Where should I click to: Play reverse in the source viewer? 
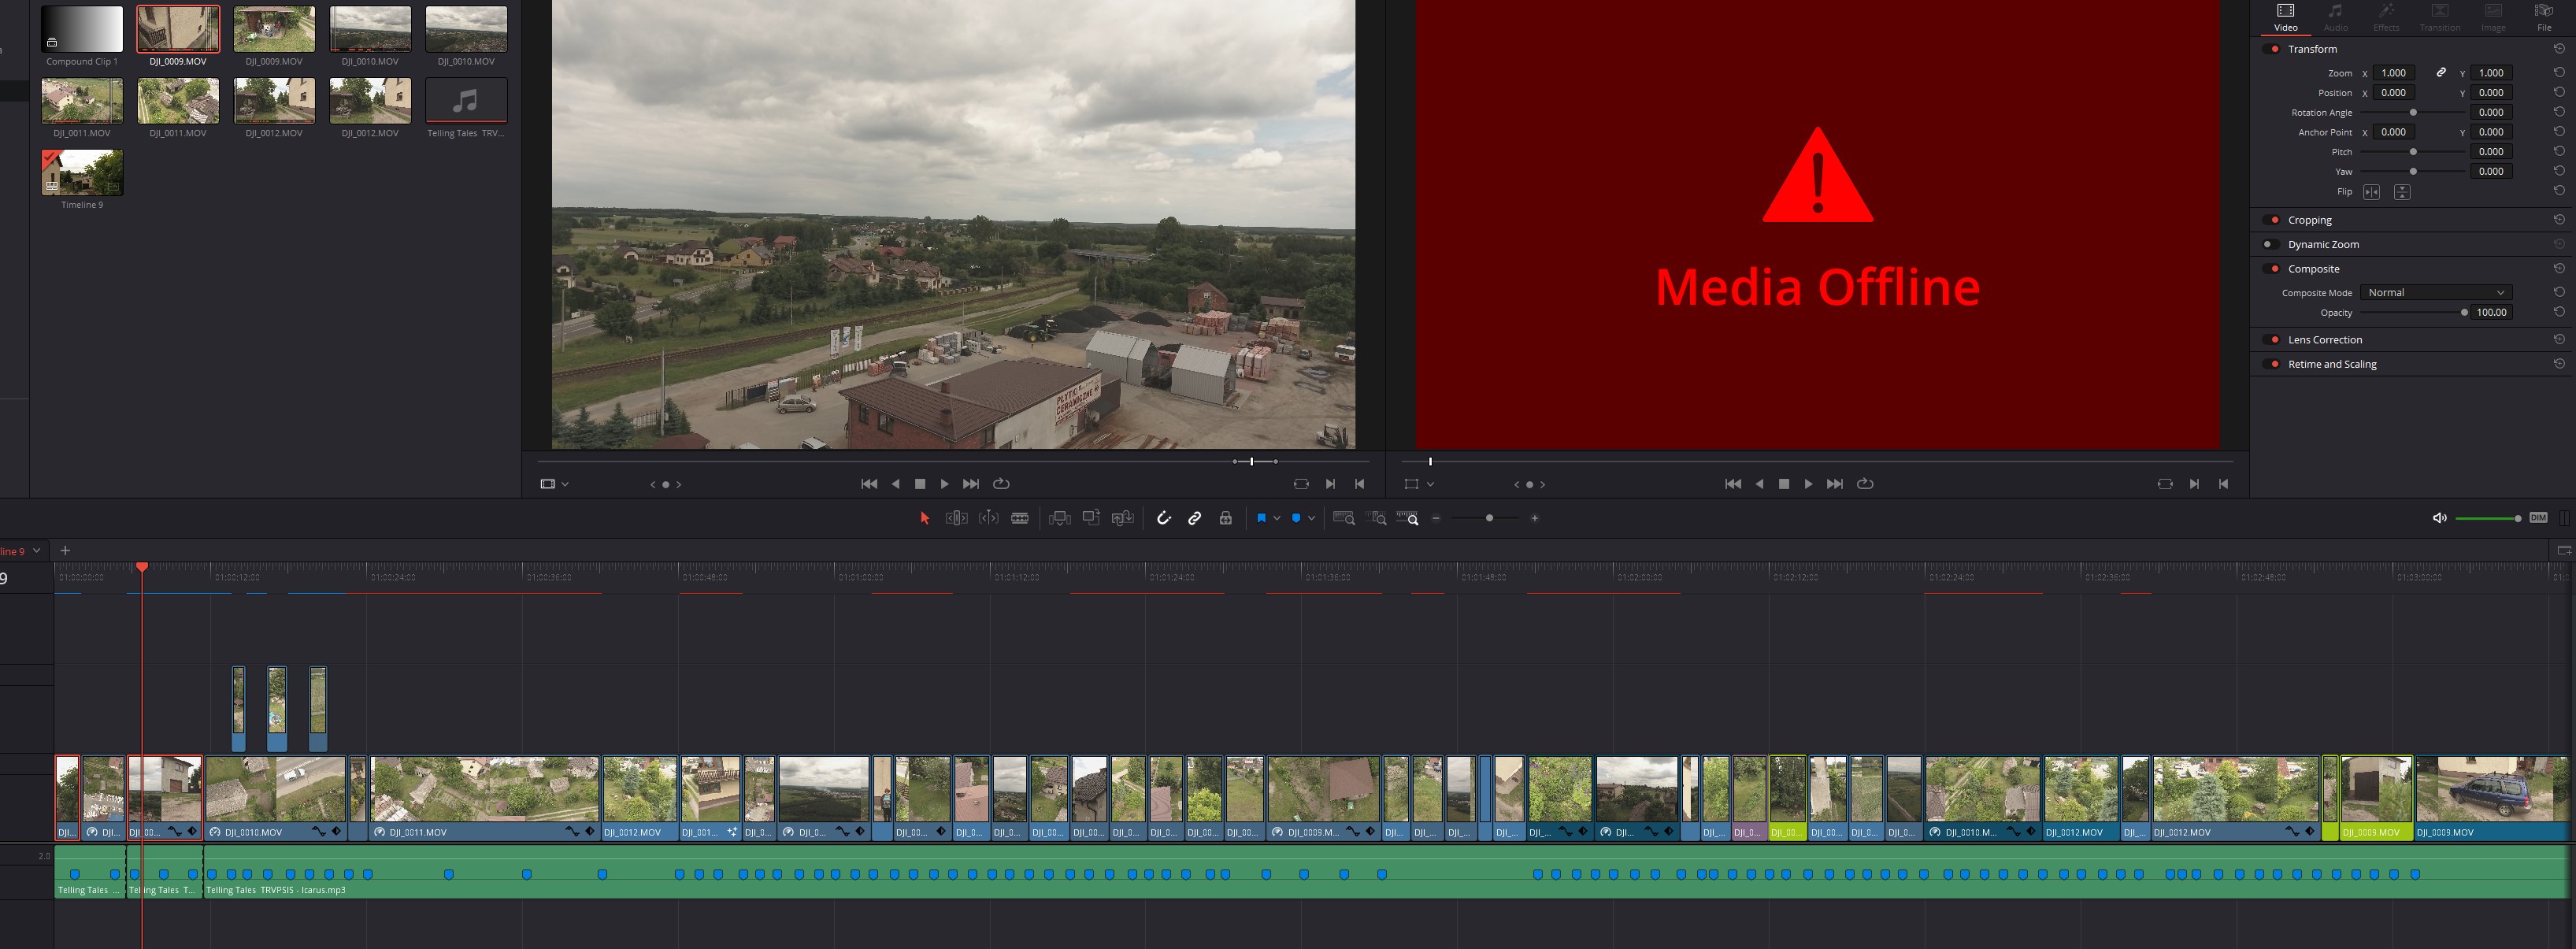pos(895,484)
